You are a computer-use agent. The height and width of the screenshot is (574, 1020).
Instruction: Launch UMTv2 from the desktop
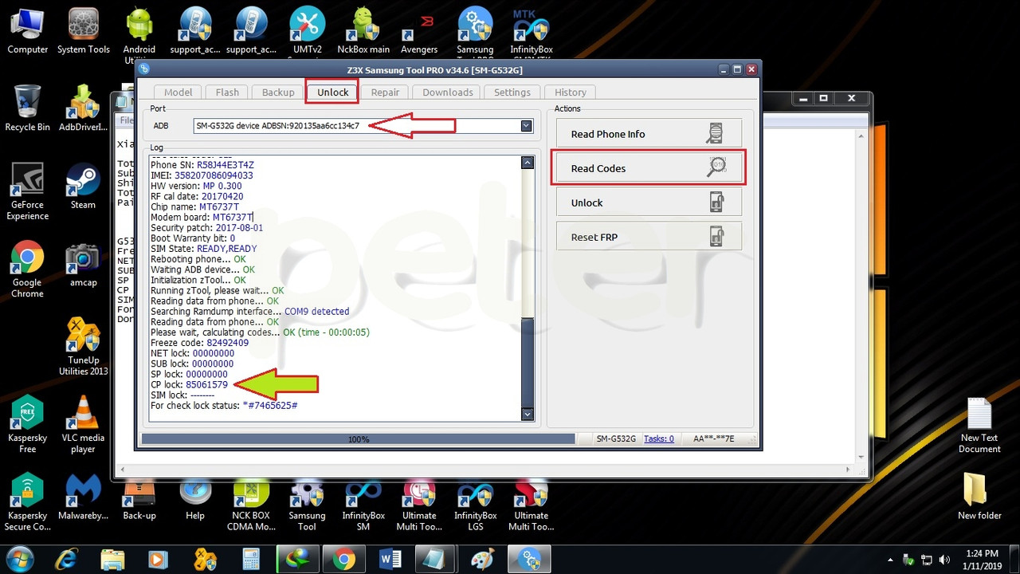307,30
